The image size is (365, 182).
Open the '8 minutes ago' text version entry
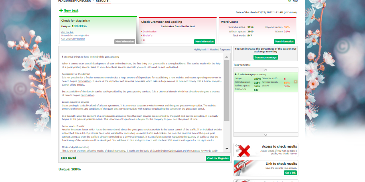pyautogui.click(x=264, y=82)
